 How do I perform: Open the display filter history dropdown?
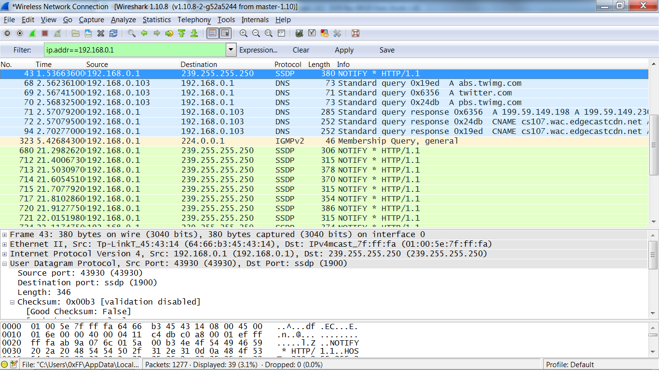pyautogui.click(x=231, y=50)
